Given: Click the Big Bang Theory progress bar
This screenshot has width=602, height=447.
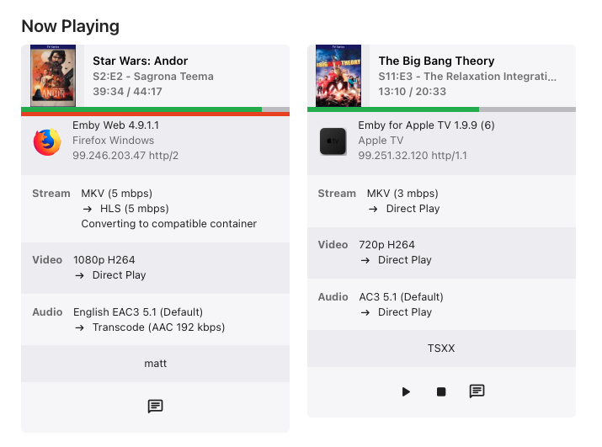Looking at the screenshot, I should [441, 109].
